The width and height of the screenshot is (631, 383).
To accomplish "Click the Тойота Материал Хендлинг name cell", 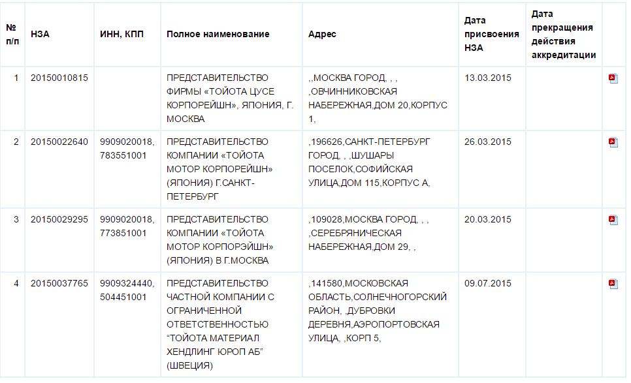I will point(231,324).
